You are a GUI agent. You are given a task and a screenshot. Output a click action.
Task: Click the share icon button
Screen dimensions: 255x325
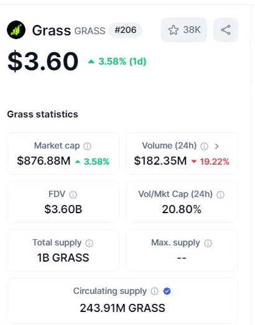[226, 30]
